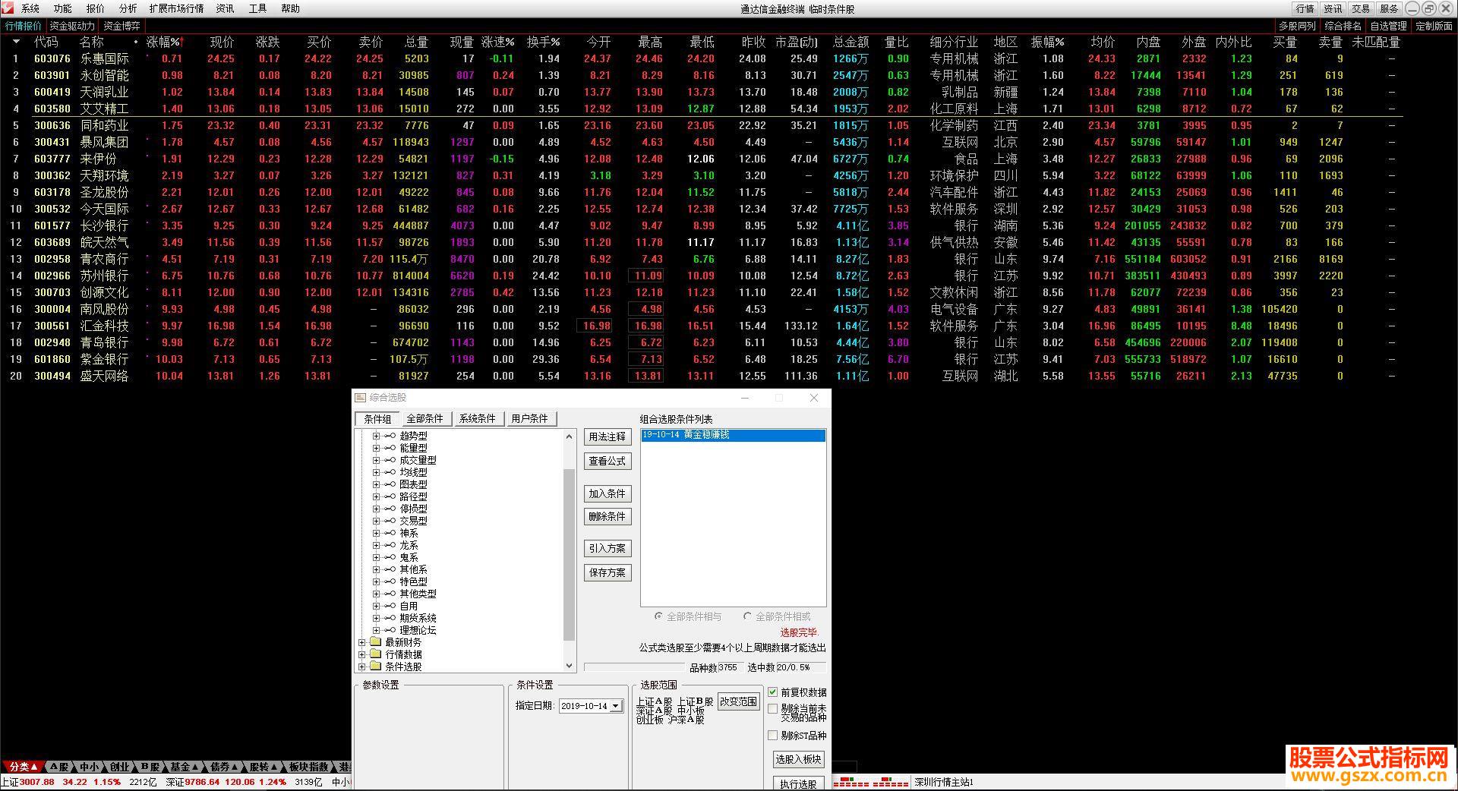
Task: Click the server signal indicator icons
Action: pyautogui.click(x=871, y=782)
